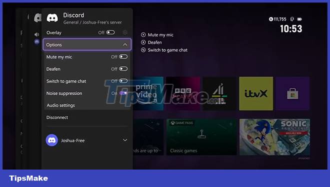330x187 pixels.
Task: Click the 10:53 clock
Action: [x=291, y=29]
